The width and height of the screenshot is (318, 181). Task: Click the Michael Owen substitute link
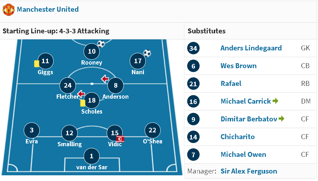(x=243, y=154)
